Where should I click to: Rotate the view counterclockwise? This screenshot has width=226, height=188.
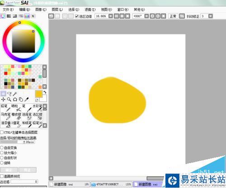152,16
